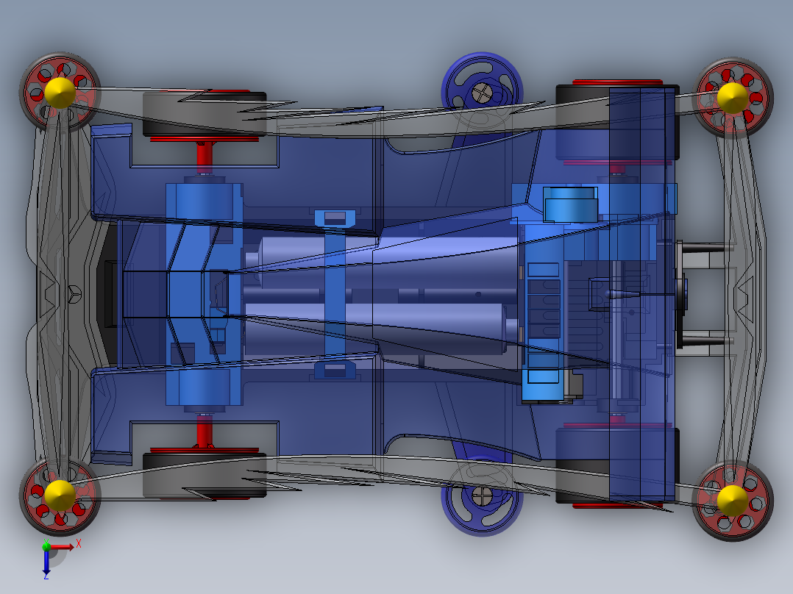Screen dimensions: 793x594
Task: Click the red X axis arrow of the triad
Action: 63,547
